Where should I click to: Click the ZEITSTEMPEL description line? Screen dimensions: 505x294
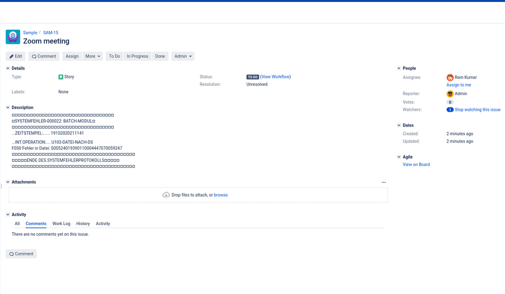point(48,133)
